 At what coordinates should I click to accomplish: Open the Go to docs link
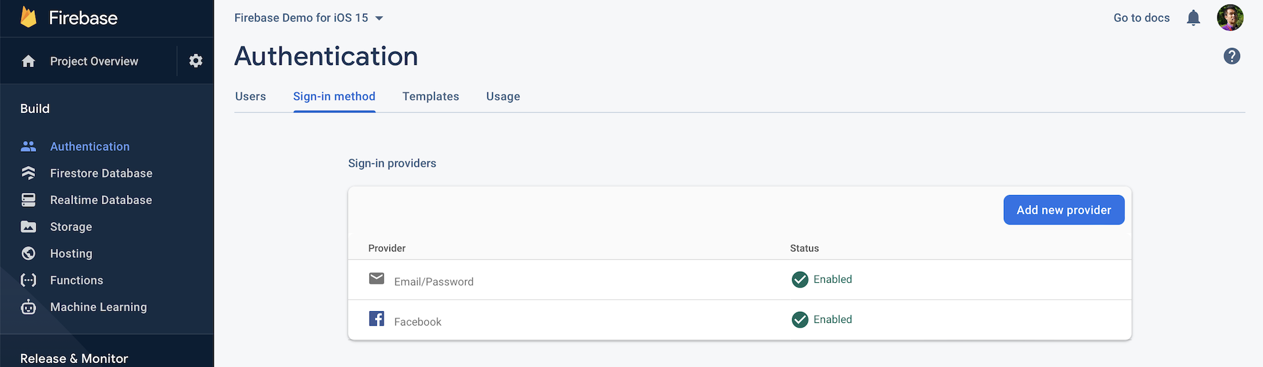click(1141, 18)
